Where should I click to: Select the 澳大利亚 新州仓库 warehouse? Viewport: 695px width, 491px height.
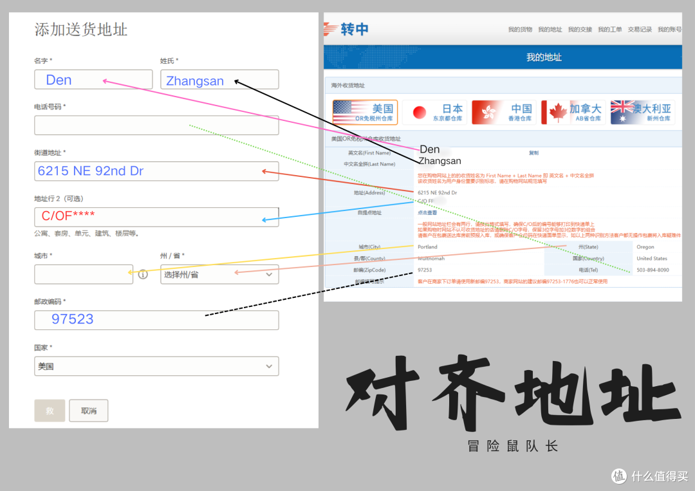pyautogui.click(x=643, y=112)
